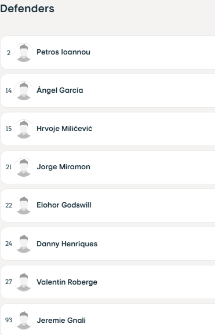This screenshot has height=335, width=215.
Task: Open Ángel García player name link
Action: (x=60, y=90)
